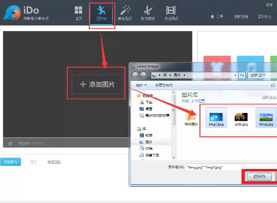Select 迅雷下载 in navigation pane

pyautogui.click(x=149, y=155)
